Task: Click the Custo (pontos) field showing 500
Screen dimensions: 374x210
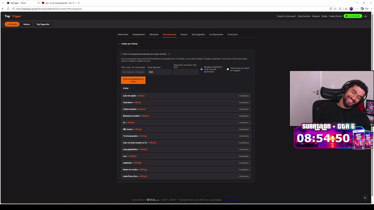Action: 160,72
